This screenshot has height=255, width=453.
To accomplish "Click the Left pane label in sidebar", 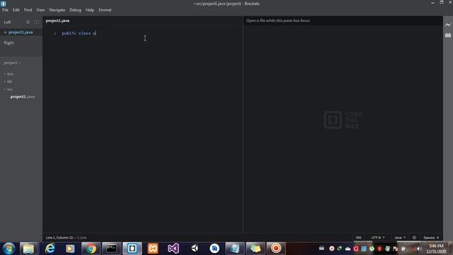I will click(x=7, y=22).
